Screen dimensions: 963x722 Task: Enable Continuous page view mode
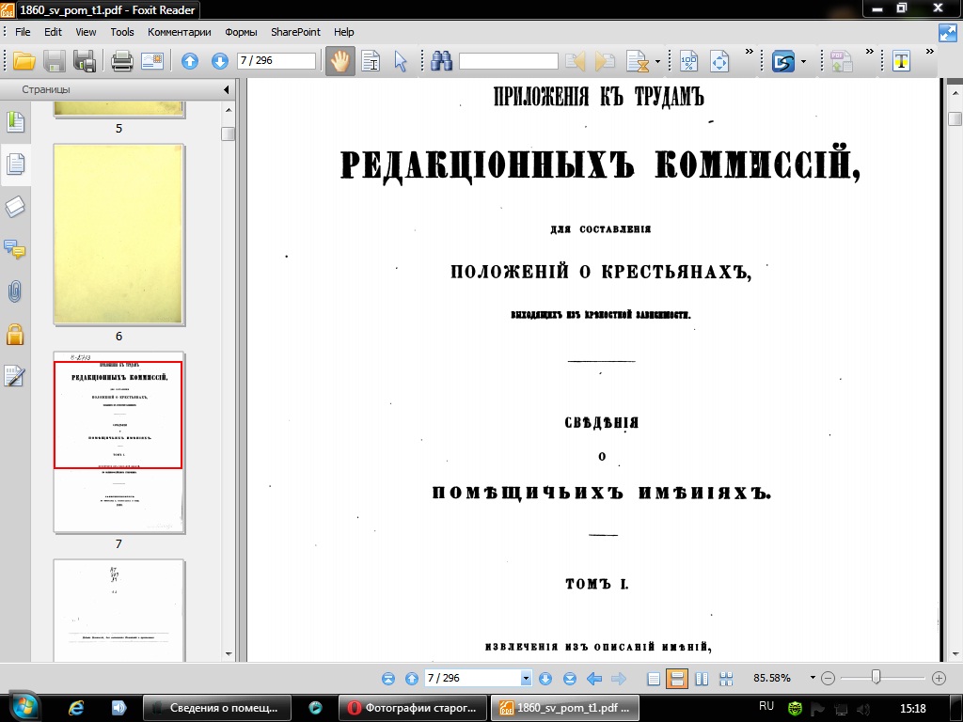[676, 679]
